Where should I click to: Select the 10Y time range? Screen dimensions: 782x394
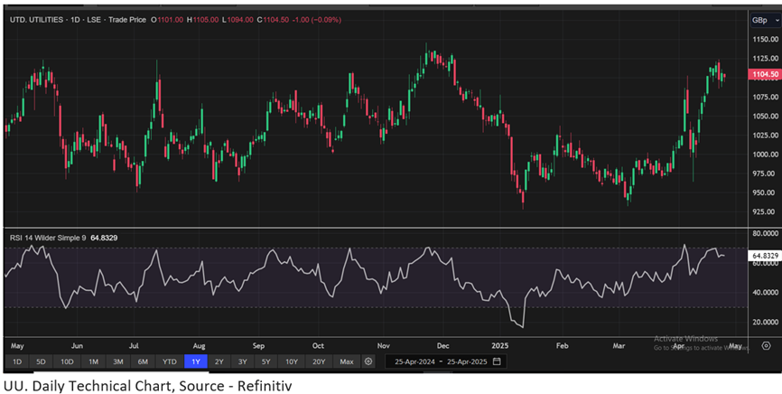pos(292,361)
